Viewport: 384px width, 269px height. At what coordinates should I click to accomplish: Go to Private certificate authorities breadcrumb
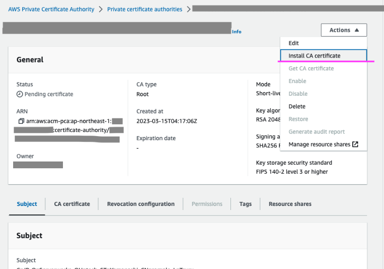pyautogui.click(x=145, y=10)
